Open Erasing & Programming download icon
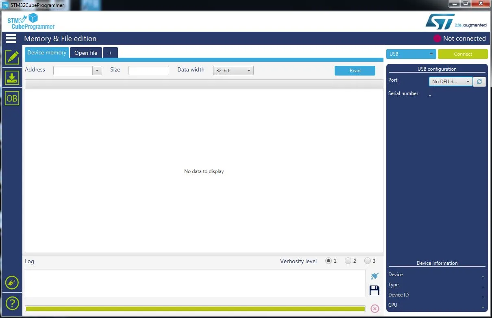The image size is (492, 318). point(12,78)
